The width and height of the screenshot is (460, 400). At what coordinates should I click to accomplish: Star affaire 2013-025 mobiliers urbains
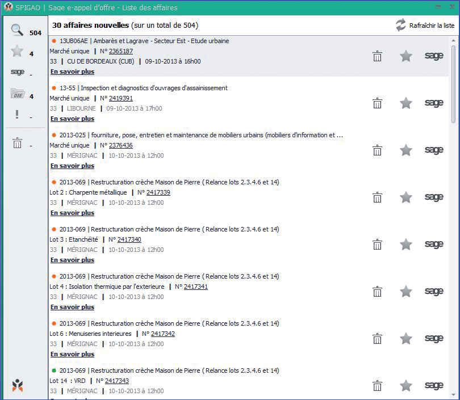coord(406,150)
